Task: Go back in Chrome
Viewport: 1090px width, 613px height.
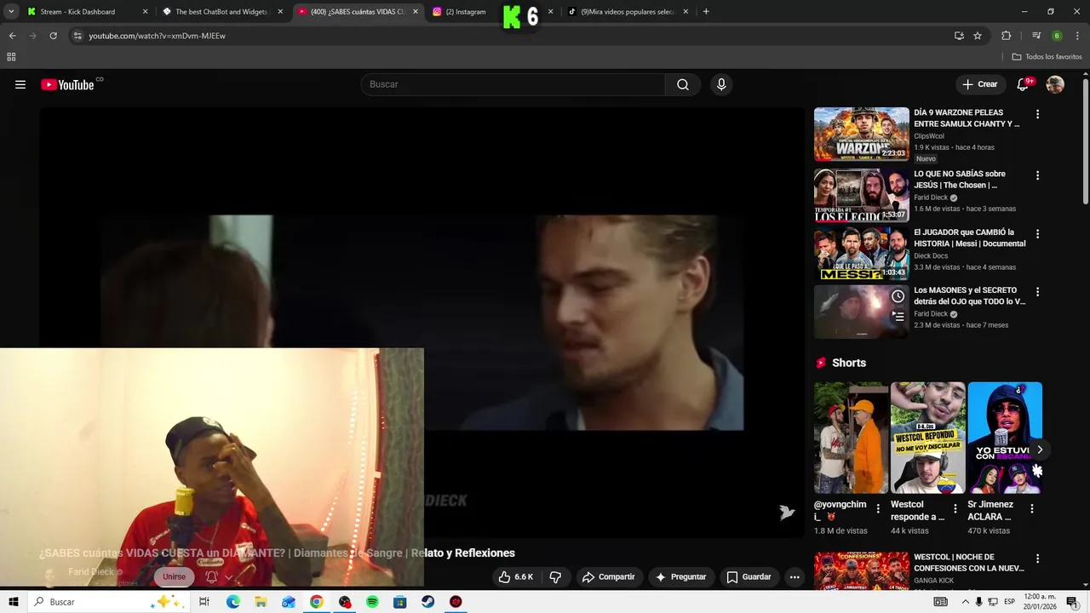Action: (12, 36)
